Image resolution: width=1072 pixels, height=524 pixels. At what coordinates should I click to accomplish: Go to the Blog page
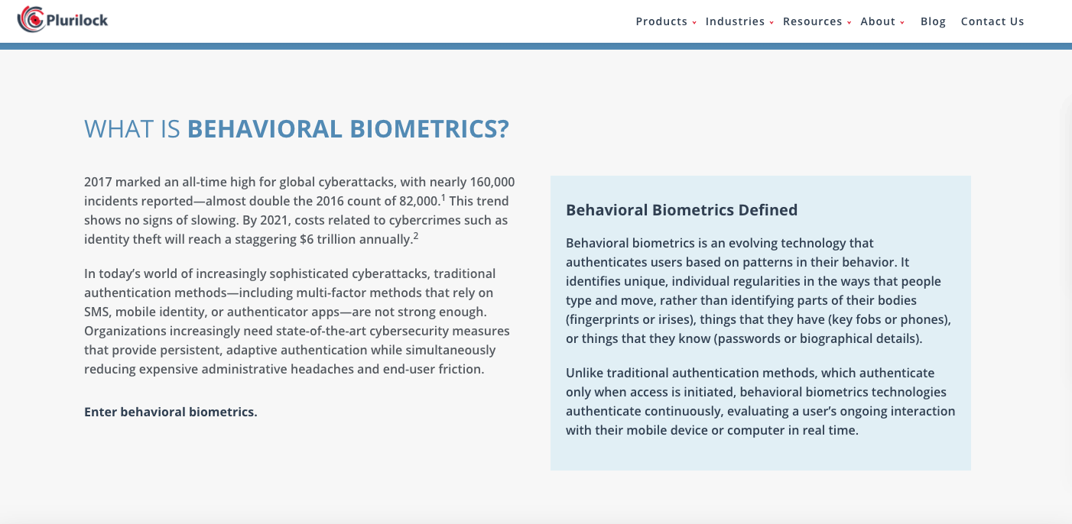pyautogui.click(x=933, y=21)
